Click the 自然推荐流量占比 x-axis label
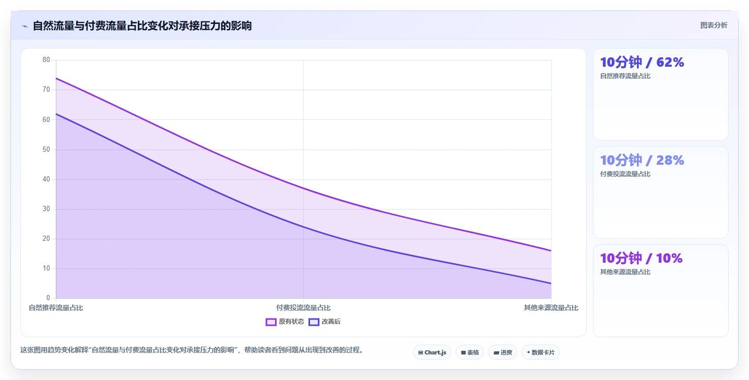This screenshot has height=380, width=749. point(56,308)
